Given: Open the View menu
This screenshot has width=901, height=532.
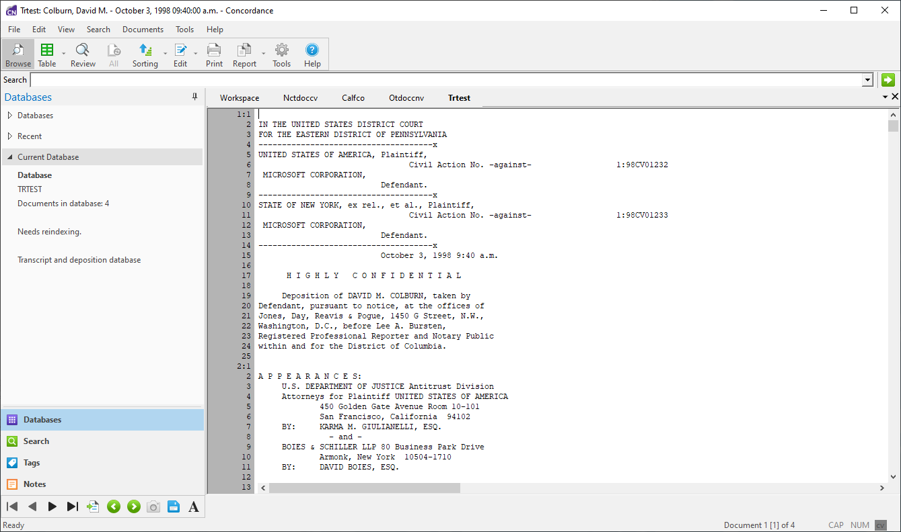Looking at the screenshot, I should (x=66, y=30).
